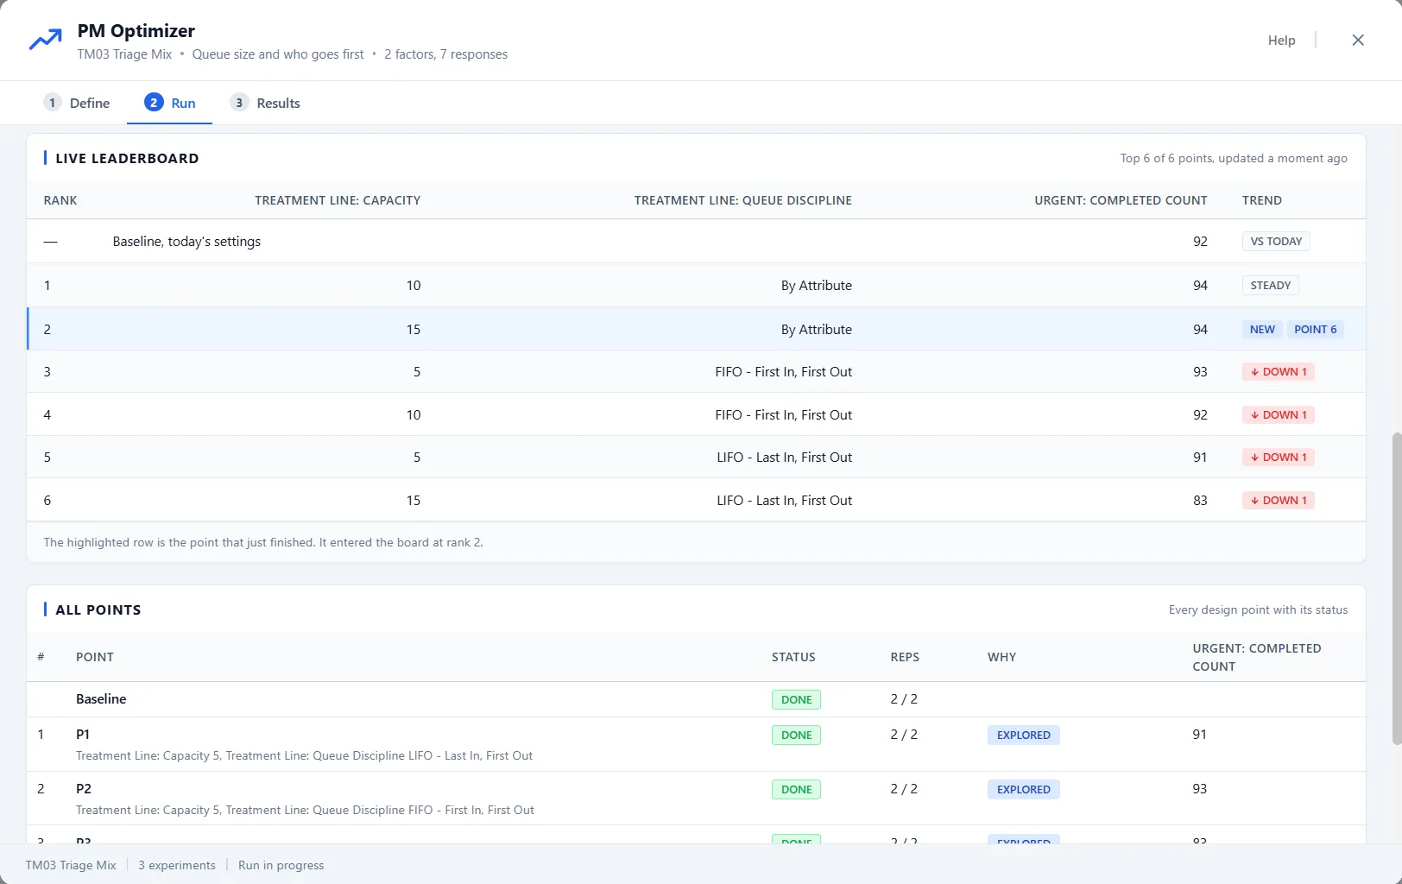Click reps 2 / 2 in Baseline row
The width and height of the screenshot is (1402, 884).
click(904, 699)
